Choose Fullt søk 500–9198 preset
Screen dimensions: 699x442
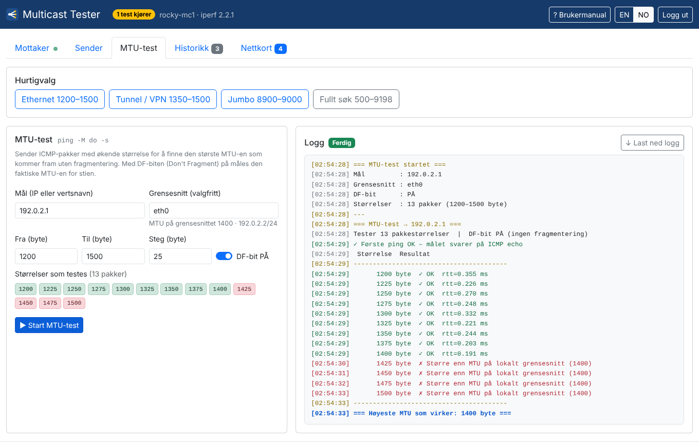[x=356, y=99]
